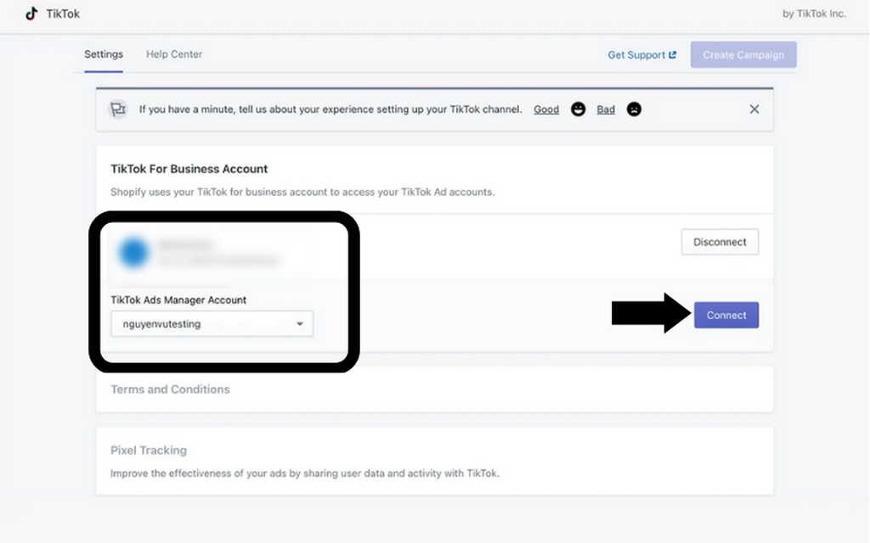Click the TikTok logo icon
The image size is (870, 543).
tap(31, 14)
